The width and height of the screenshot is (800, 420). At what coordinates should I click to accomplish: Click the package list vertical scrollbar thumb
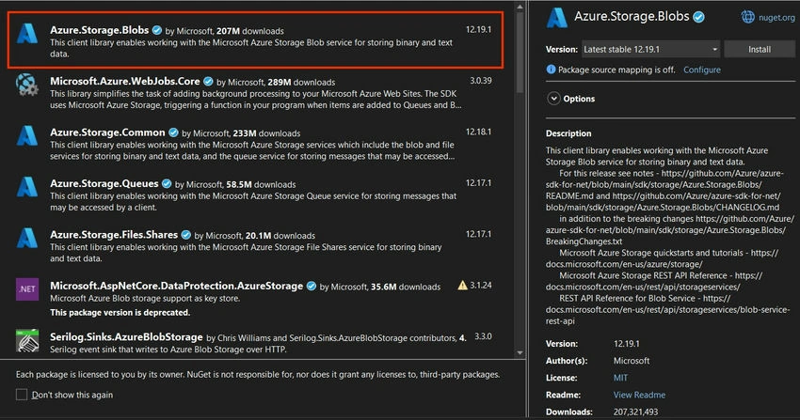point(520,53)
